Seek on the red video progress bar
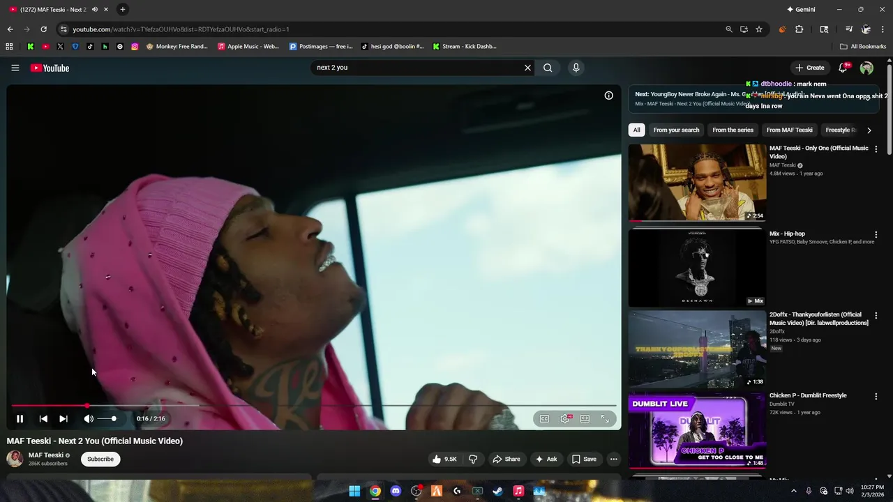Image resolution: width=893 pixels, height=502 pixels. 314,405
